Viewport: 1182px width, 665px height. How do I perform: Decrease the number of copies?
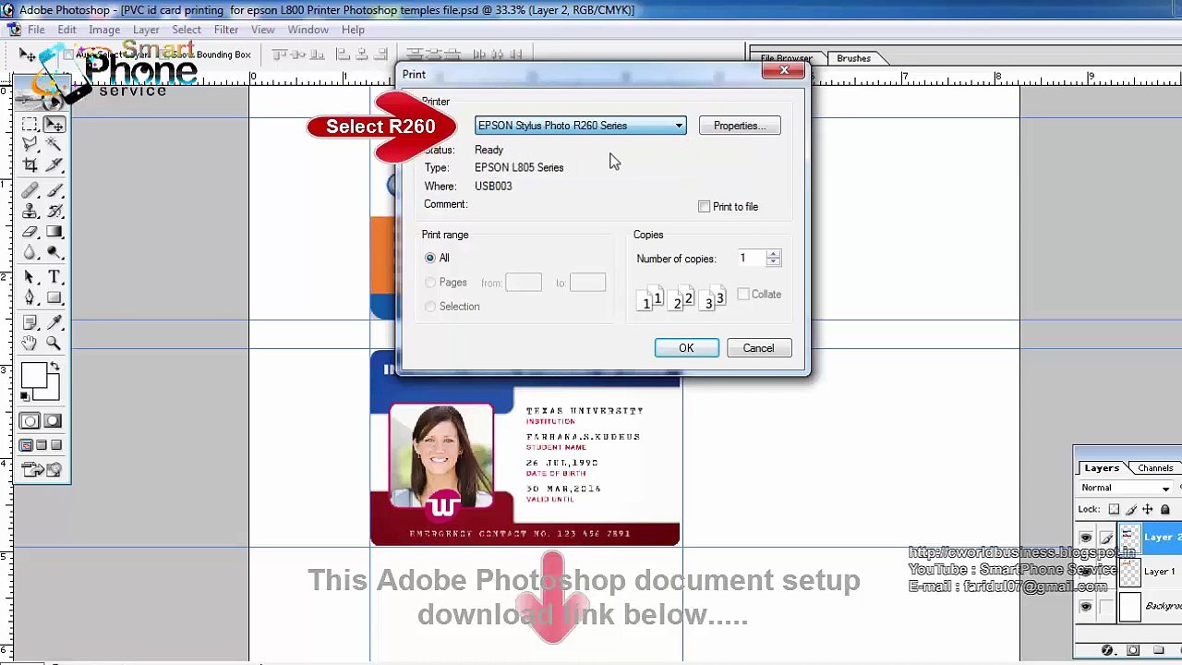(x=774, y=263)
